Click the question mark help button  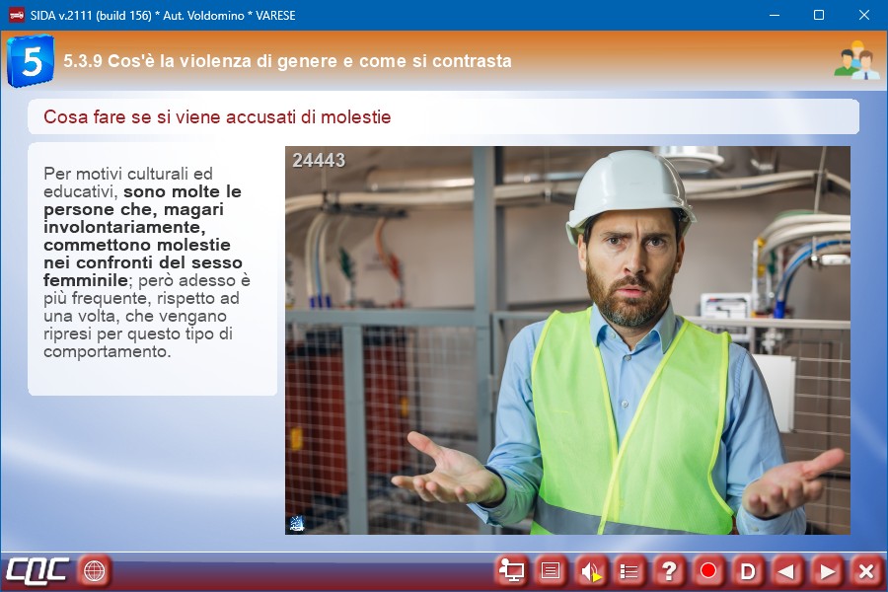[x=669, y=570]
